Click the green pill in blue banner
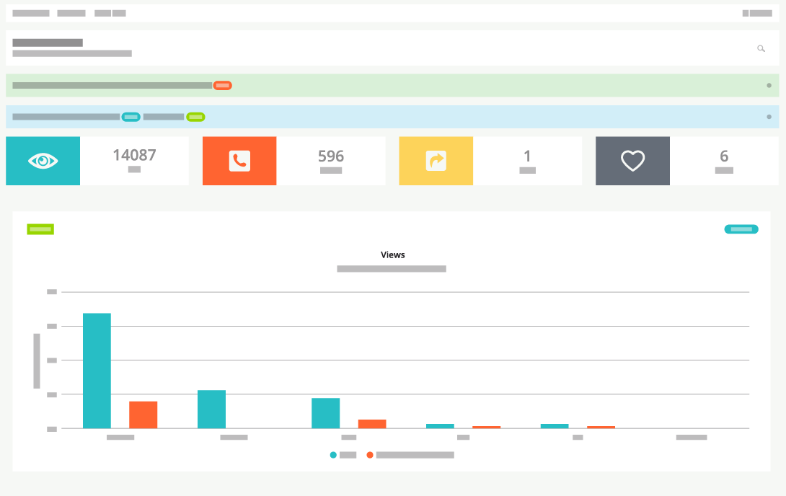 click(195, 118)
